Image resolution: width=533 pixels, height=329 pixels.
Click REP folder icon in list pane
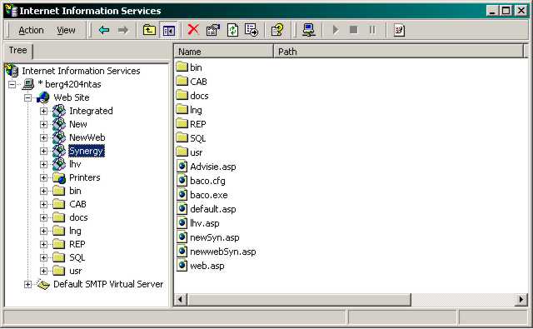pyautogui.click(x=182, y=124)
